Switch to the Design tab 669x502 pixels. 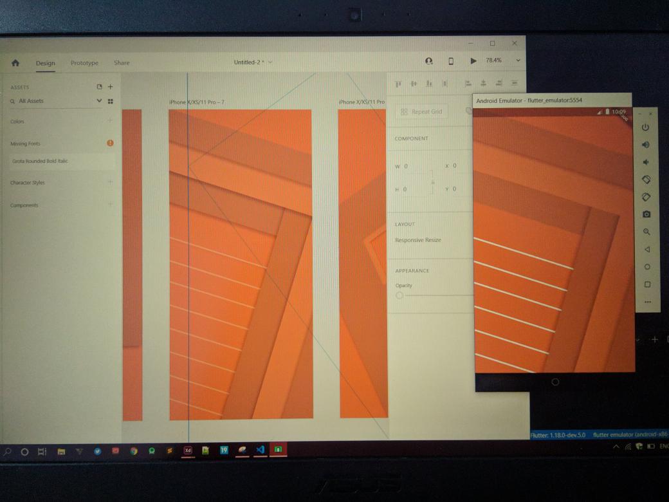(x=45, y=63)
